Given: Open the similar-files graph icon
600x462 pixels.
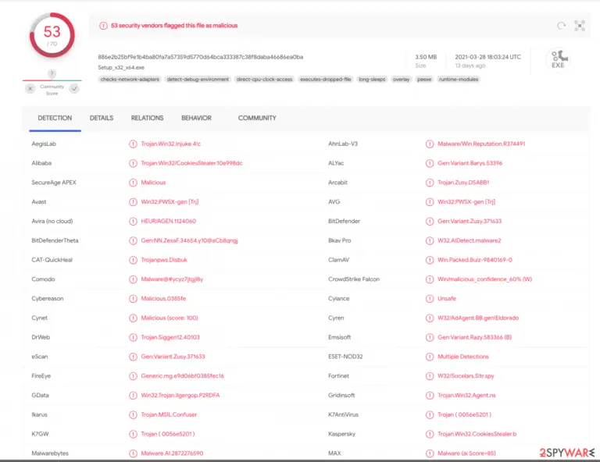Looking at the screenshot, I should 580,26.
